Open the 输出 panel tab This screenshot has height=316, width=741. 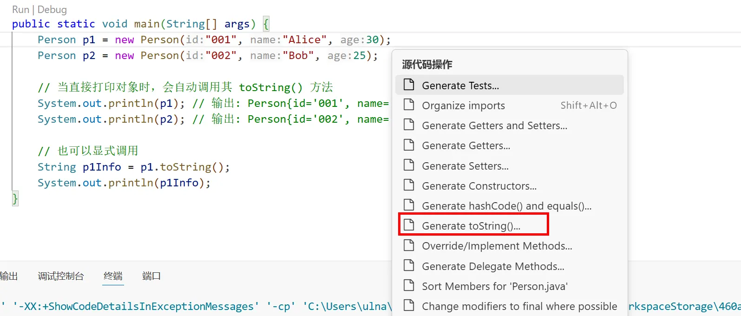point(8,276)
